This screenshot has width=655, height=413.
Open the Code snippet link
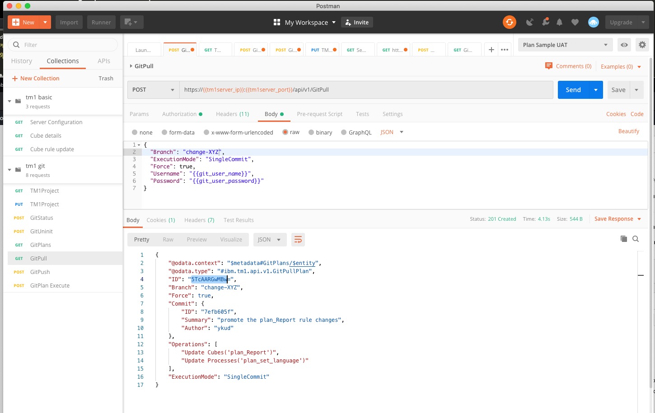click(637, 114)
